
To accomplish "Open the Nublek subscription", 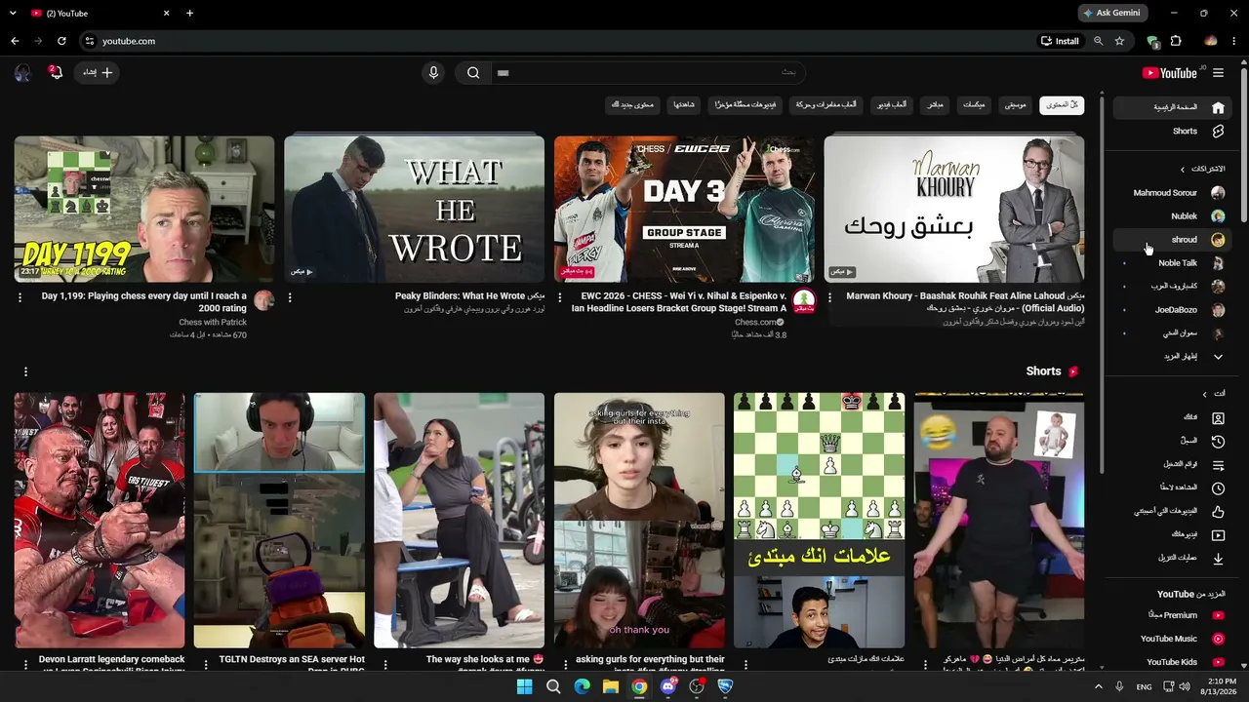I will pos(1174,216).
